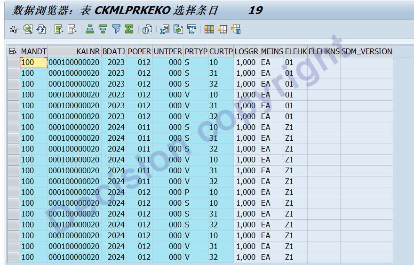Click the highlighted MANDT cell in first row
414x265 pixels.
pos(33,62)
